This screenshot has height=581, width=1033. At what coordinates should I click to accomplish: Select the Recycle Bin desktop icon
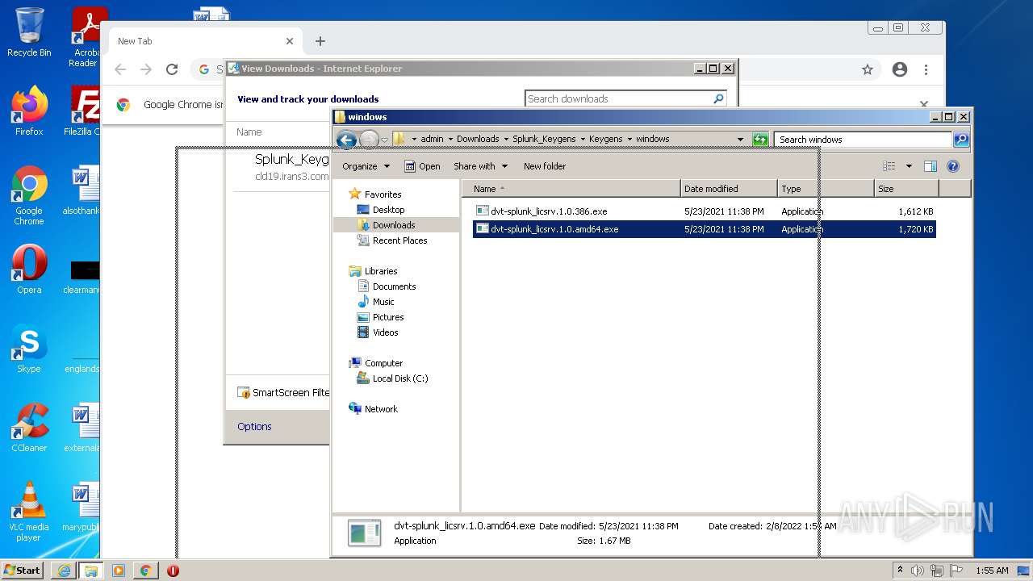(x=29, y=32)
